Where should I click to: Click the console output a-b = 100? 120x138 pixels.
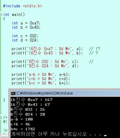(x=21, y=119)
